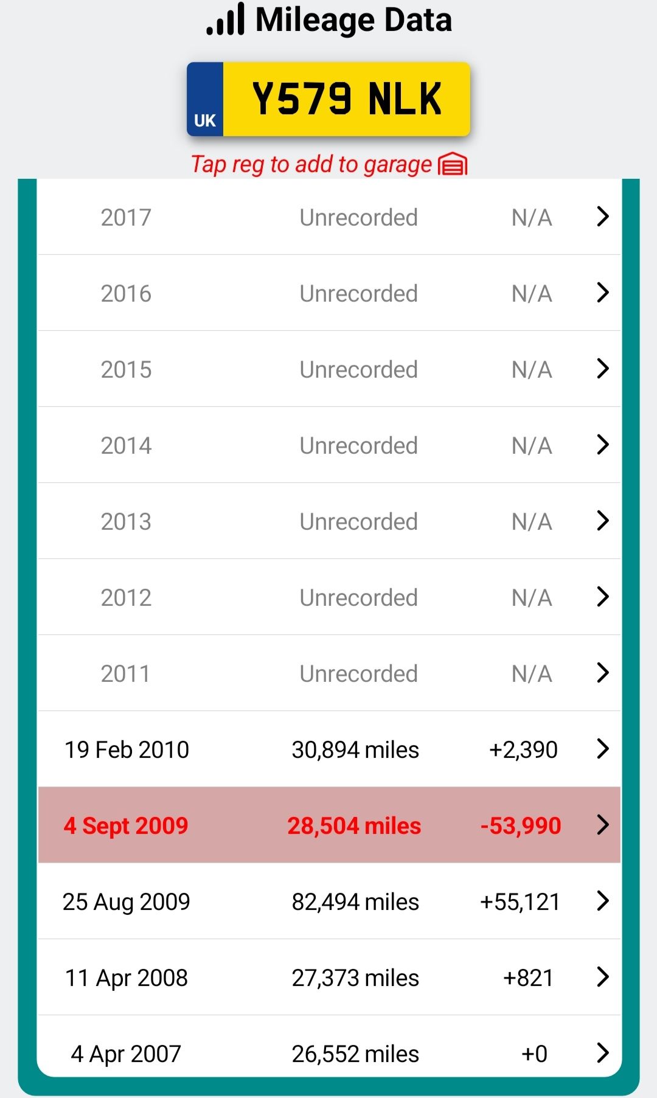Tap the garage icon next to red text
The width and height of the screenshot is (657, 1098).
tap(453, 164)
